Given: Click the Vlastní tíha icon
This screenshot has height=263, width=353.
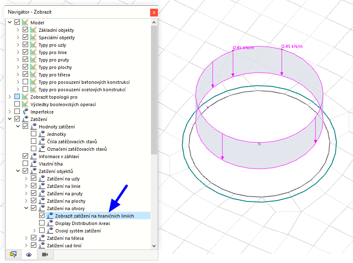Looking at the screenshot, I should click(33, 163).
